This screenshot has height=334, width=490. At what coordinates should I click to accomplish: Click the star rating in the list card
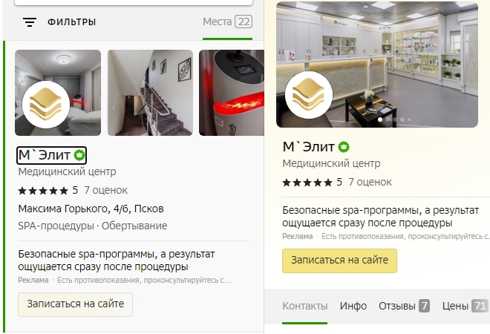tap(43, 190)
